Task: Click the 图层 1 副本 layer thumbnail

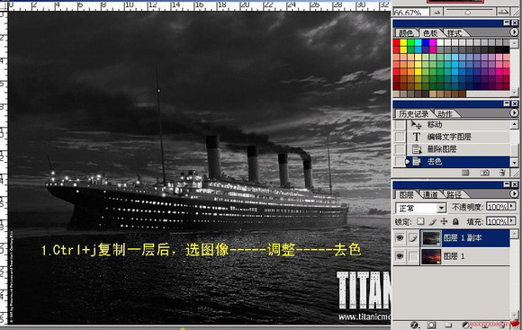Action: [x=431, y=238]
